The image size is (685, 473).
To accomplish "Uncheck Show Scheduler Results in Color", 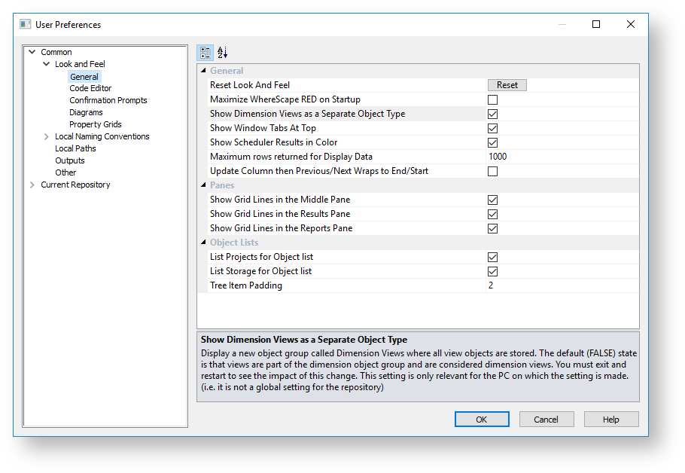I will [x=492, y=142].
